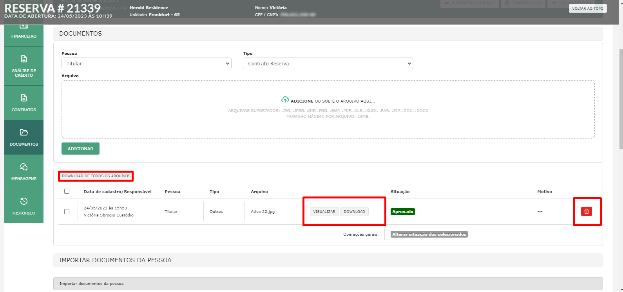Check the box for the Ativo 22.jpg row
Image resolution: width=623 pixels, height=292 pixels.
point(67,211)
